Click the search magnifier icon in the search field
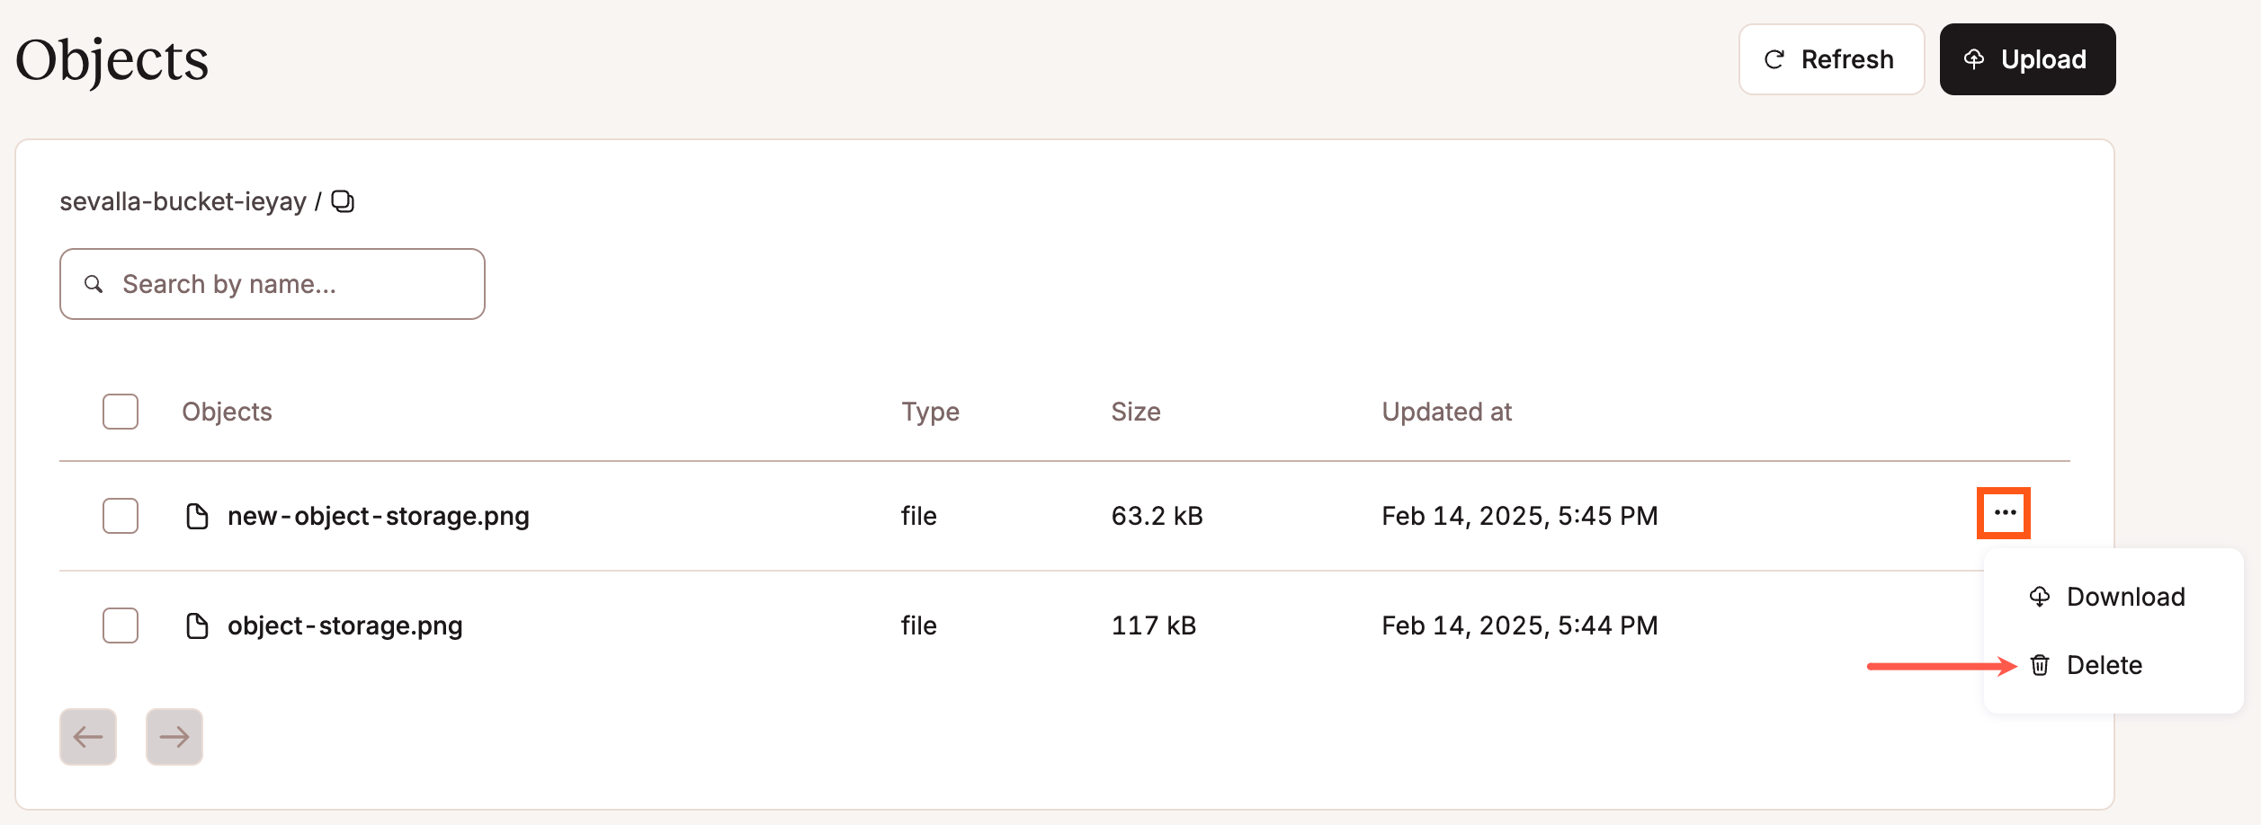 point(94,284)
